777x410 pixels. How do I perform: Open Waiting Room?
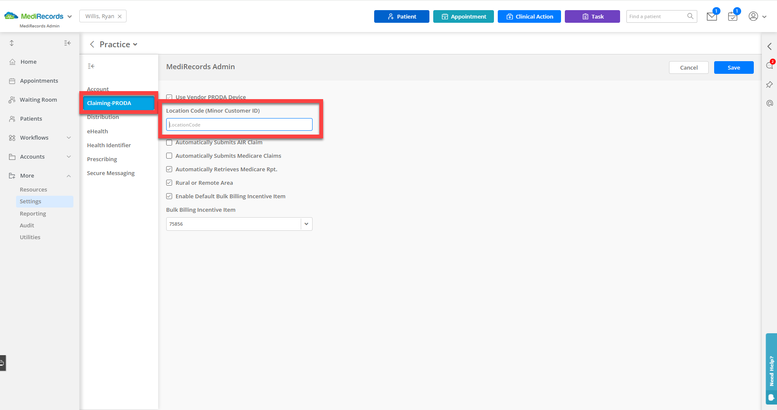coord(38,100)
